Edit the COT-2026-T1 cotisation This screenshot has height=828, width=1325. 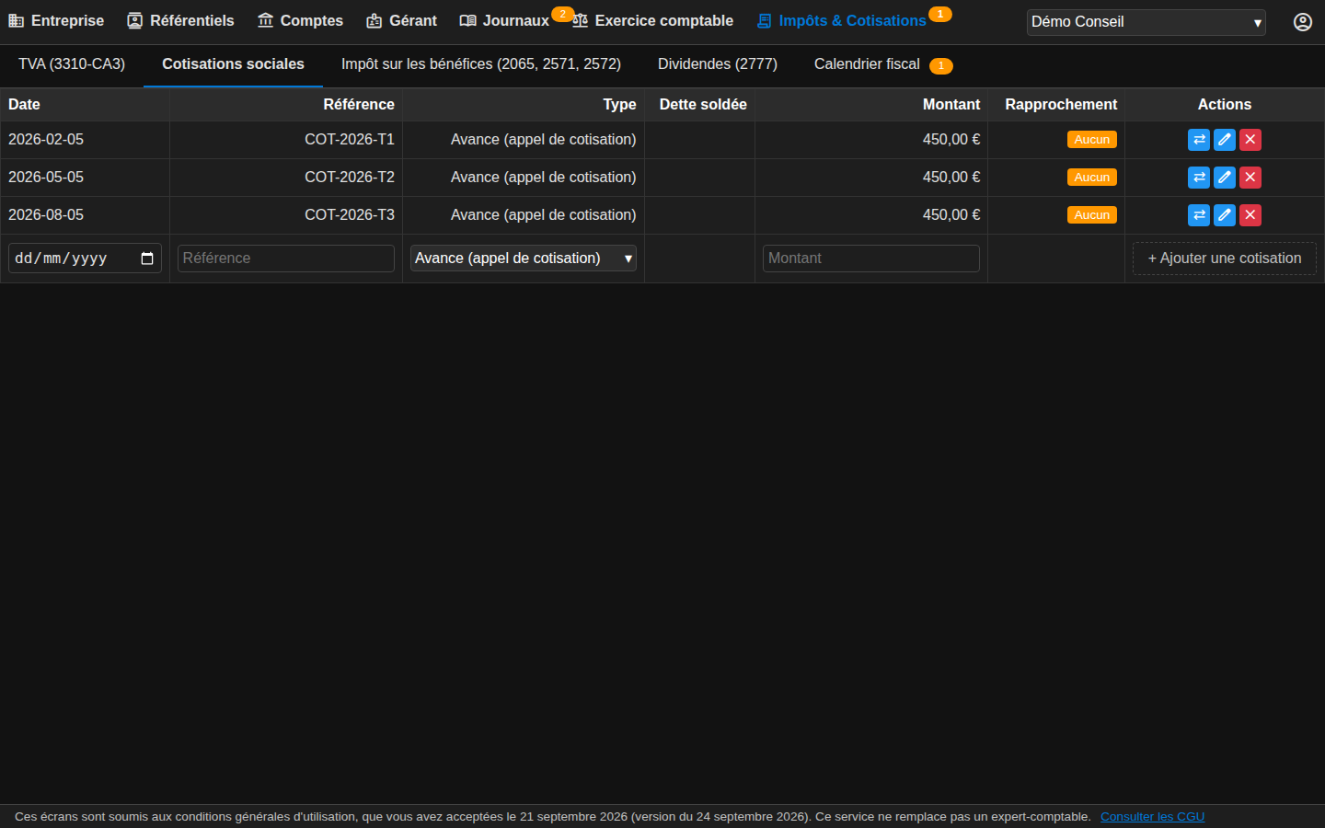pos(1225,140)
